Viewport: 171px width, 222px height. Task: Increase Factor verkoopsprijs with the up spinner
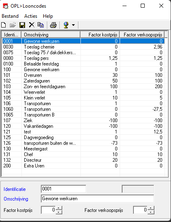click(x=151, y=208)
